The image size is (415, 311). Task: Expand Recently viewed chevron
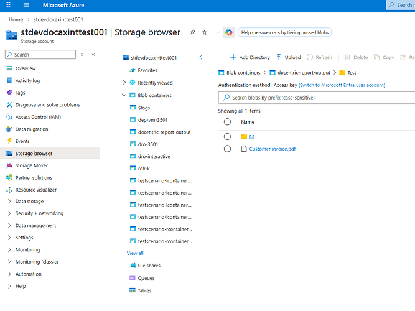(x=124, y=83)
